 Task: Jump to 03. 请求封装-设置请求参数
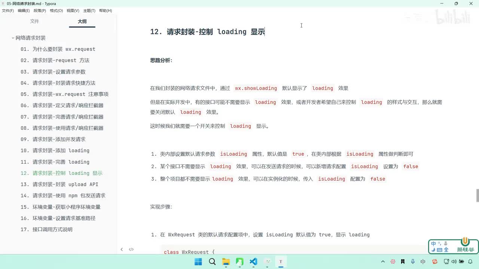click(53, 72)
